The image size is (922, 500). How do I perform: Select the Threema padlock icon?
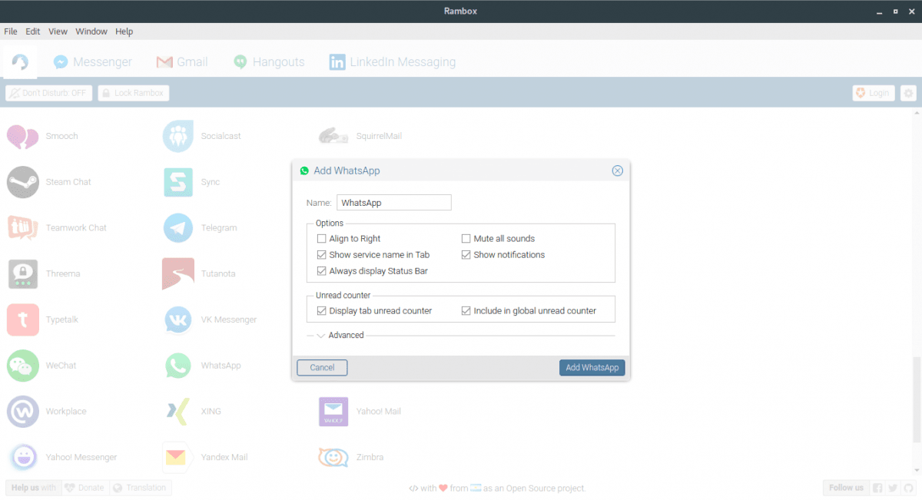22,273
